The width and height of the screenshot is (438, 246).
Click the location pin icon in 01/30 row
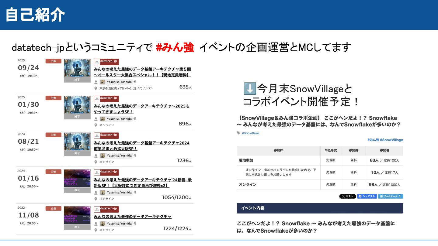pos(96,125)
